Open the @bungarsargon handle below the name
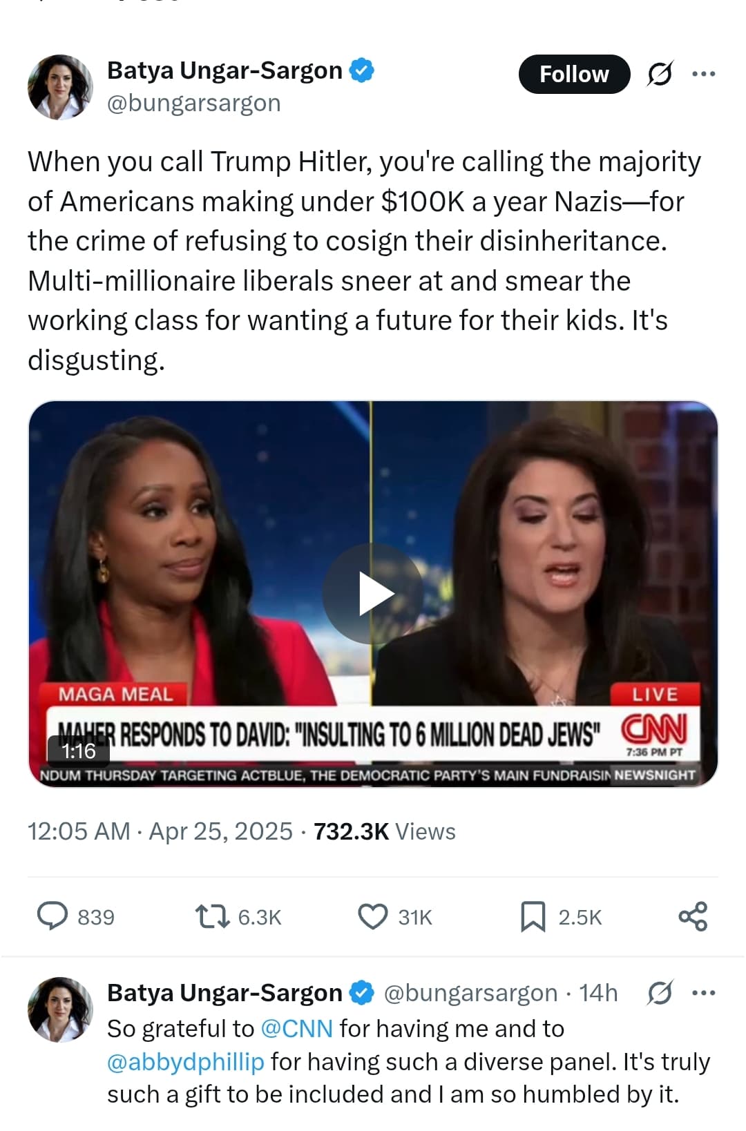The image size is (746, 1131). coord(194,103)
